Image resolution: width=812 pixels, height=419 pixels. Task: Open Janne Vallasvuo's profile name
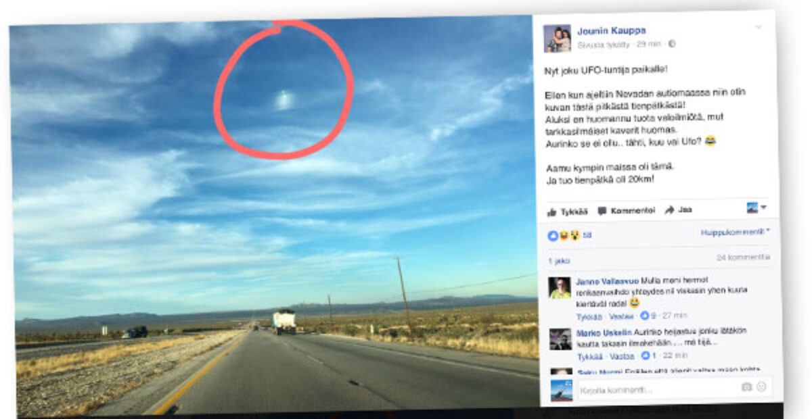pyautogui.click(x=607, y=281)
